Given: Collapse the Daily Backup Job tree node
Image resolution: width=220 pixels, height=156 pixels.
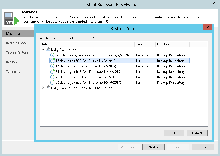Looking at the screenshot, I should coord(43,50).
